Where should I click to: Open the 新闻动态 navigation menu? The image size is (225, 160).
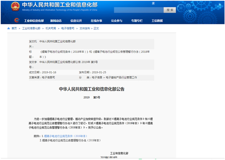click(56, 21)
